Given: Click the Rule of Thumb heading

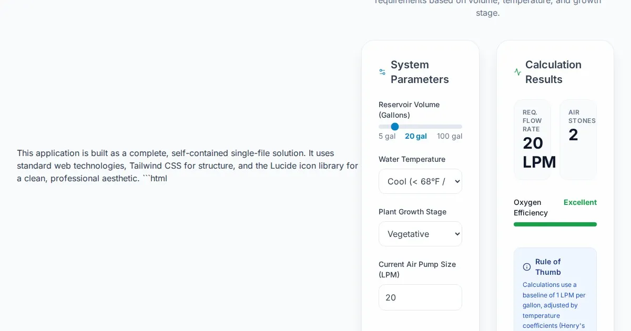Looking at the screenshot, I should (x=548, y=267).
